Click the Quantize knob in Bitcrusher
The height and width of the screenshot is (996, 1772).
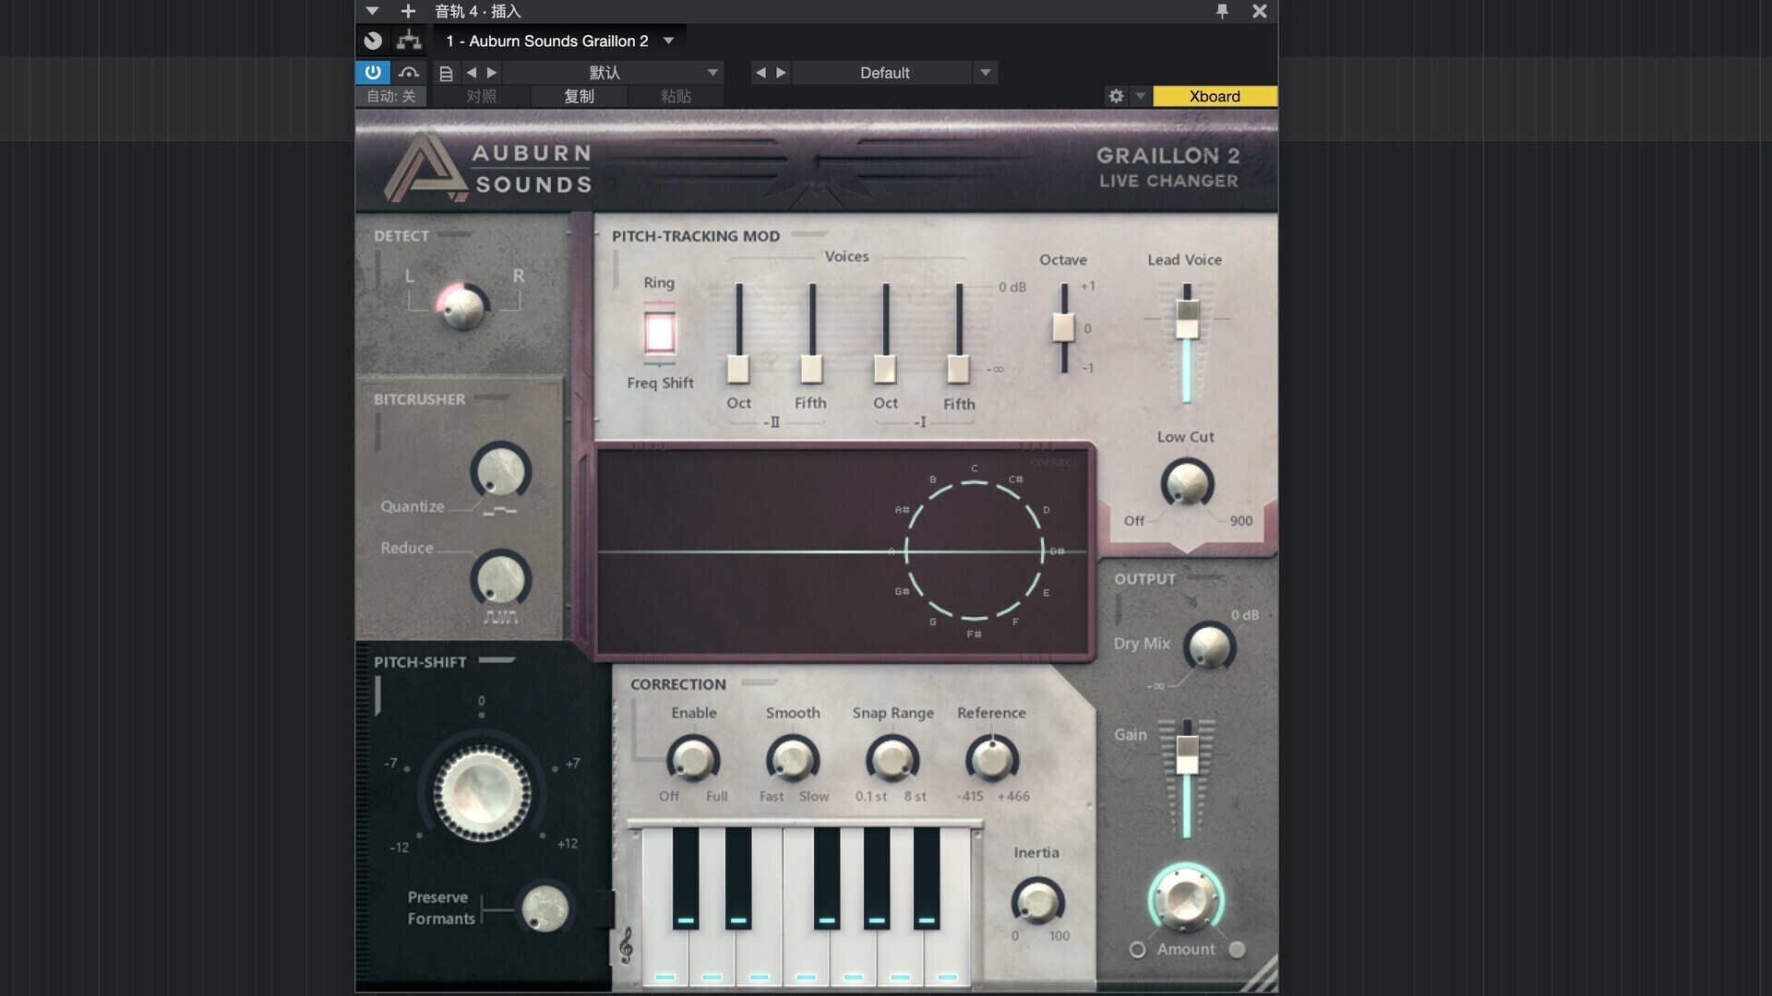500,472
